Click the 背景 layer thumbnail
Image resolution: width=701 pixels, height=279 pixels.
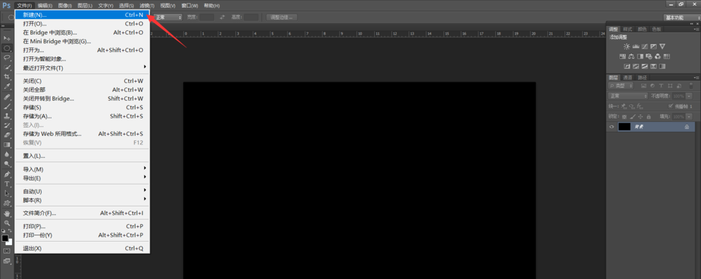(x=624, y=127)
